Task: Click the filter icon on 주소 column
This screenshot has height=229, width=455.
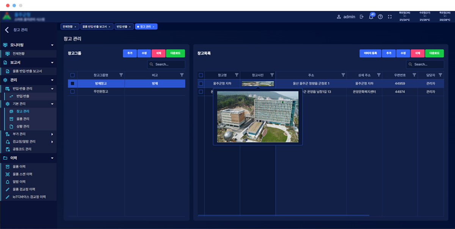Action: pyautogui.click(x=343, y=75)
